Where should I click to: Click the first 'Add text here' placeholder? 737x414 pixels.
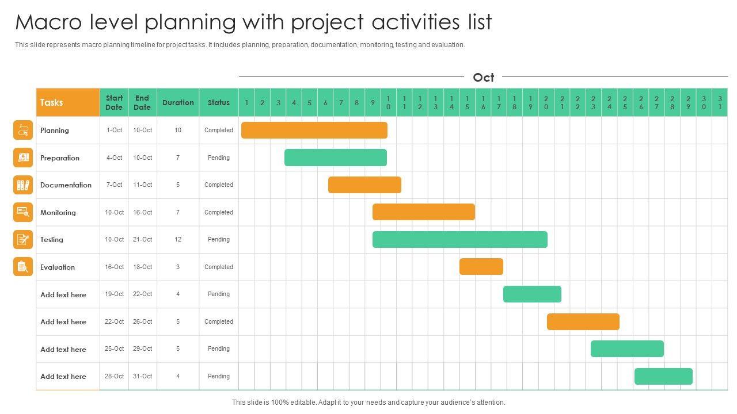click(63, 294)
